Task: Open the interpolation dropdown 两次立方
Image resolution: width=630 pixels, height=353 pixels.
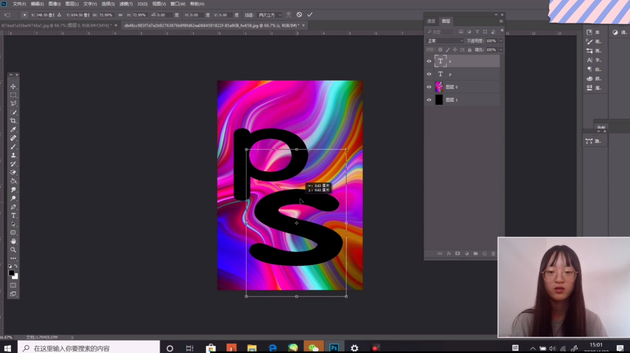Action: 270,15
